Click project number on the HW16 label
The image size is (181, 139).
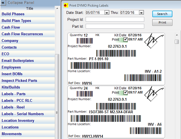(x=117, y=47)
